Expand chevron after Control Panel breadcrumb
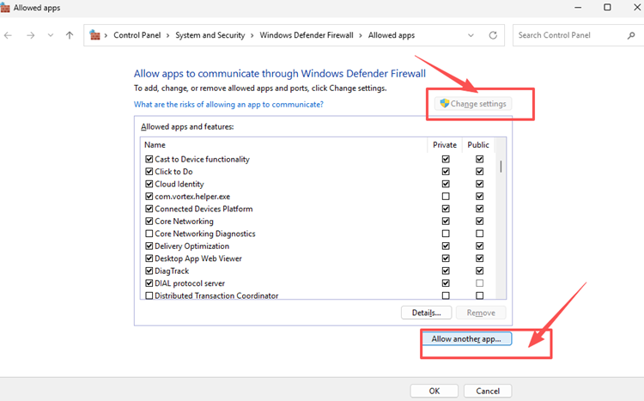The image size is (644, 401). (x=168, y=35)
